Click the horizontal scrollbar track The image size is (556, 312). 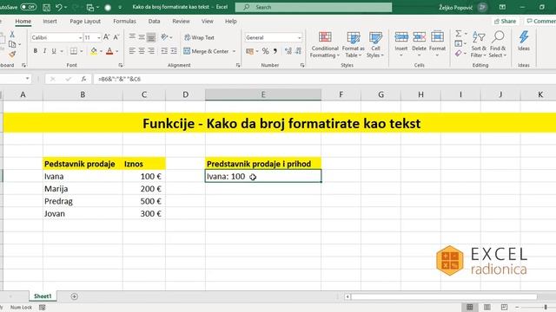click(x=443, y=296)
